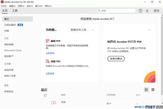163x109 pixels.
Task: Open the more options of 为您推荐 card
Action: coord(93,30)
